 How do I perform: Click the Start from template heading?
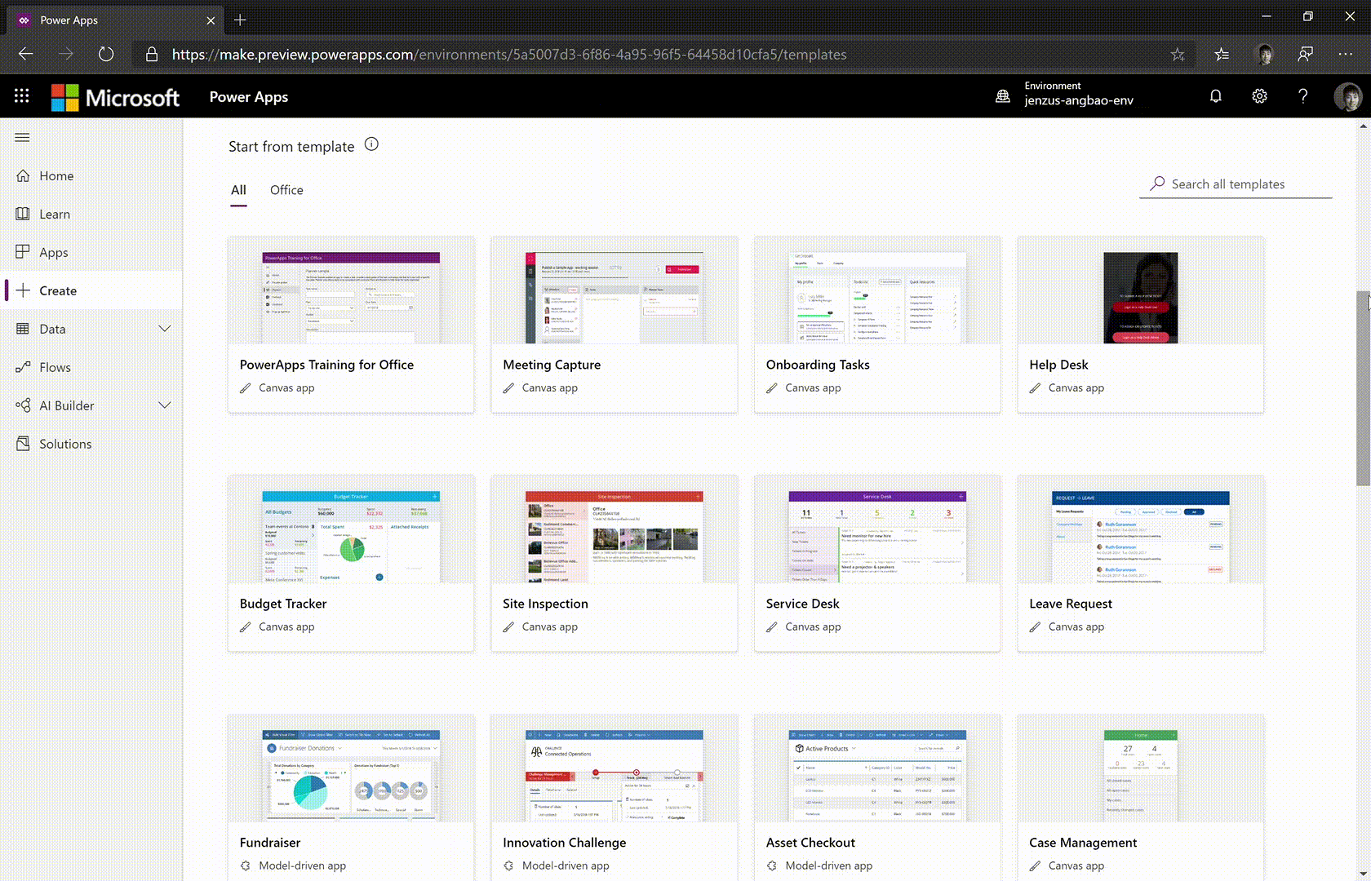point(291,147)
